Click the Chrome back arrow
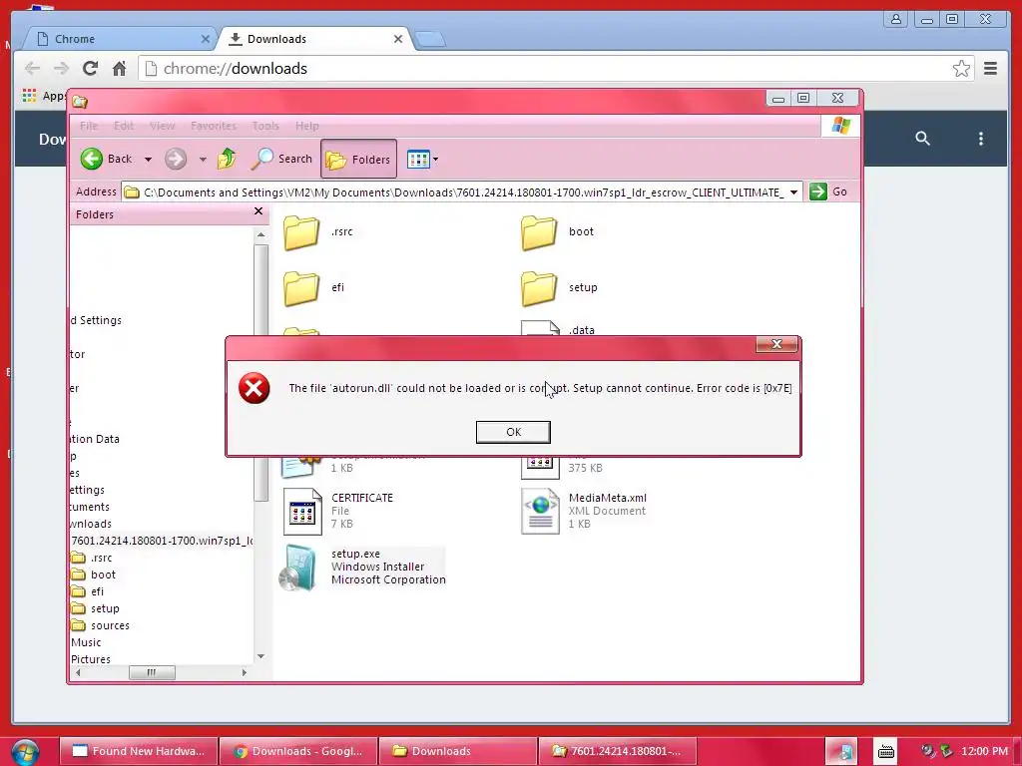The width and height of the screenshot is (1022, 766). [32, 68]
